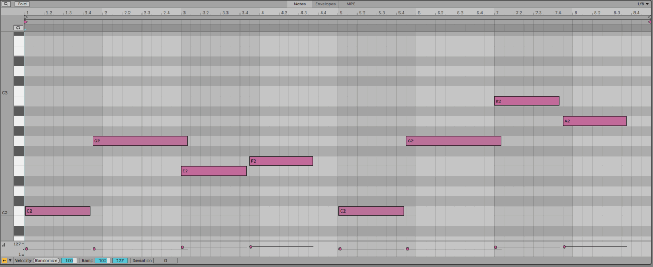
Task: Select the E2 note at bar 3
Action: [214, 171]
